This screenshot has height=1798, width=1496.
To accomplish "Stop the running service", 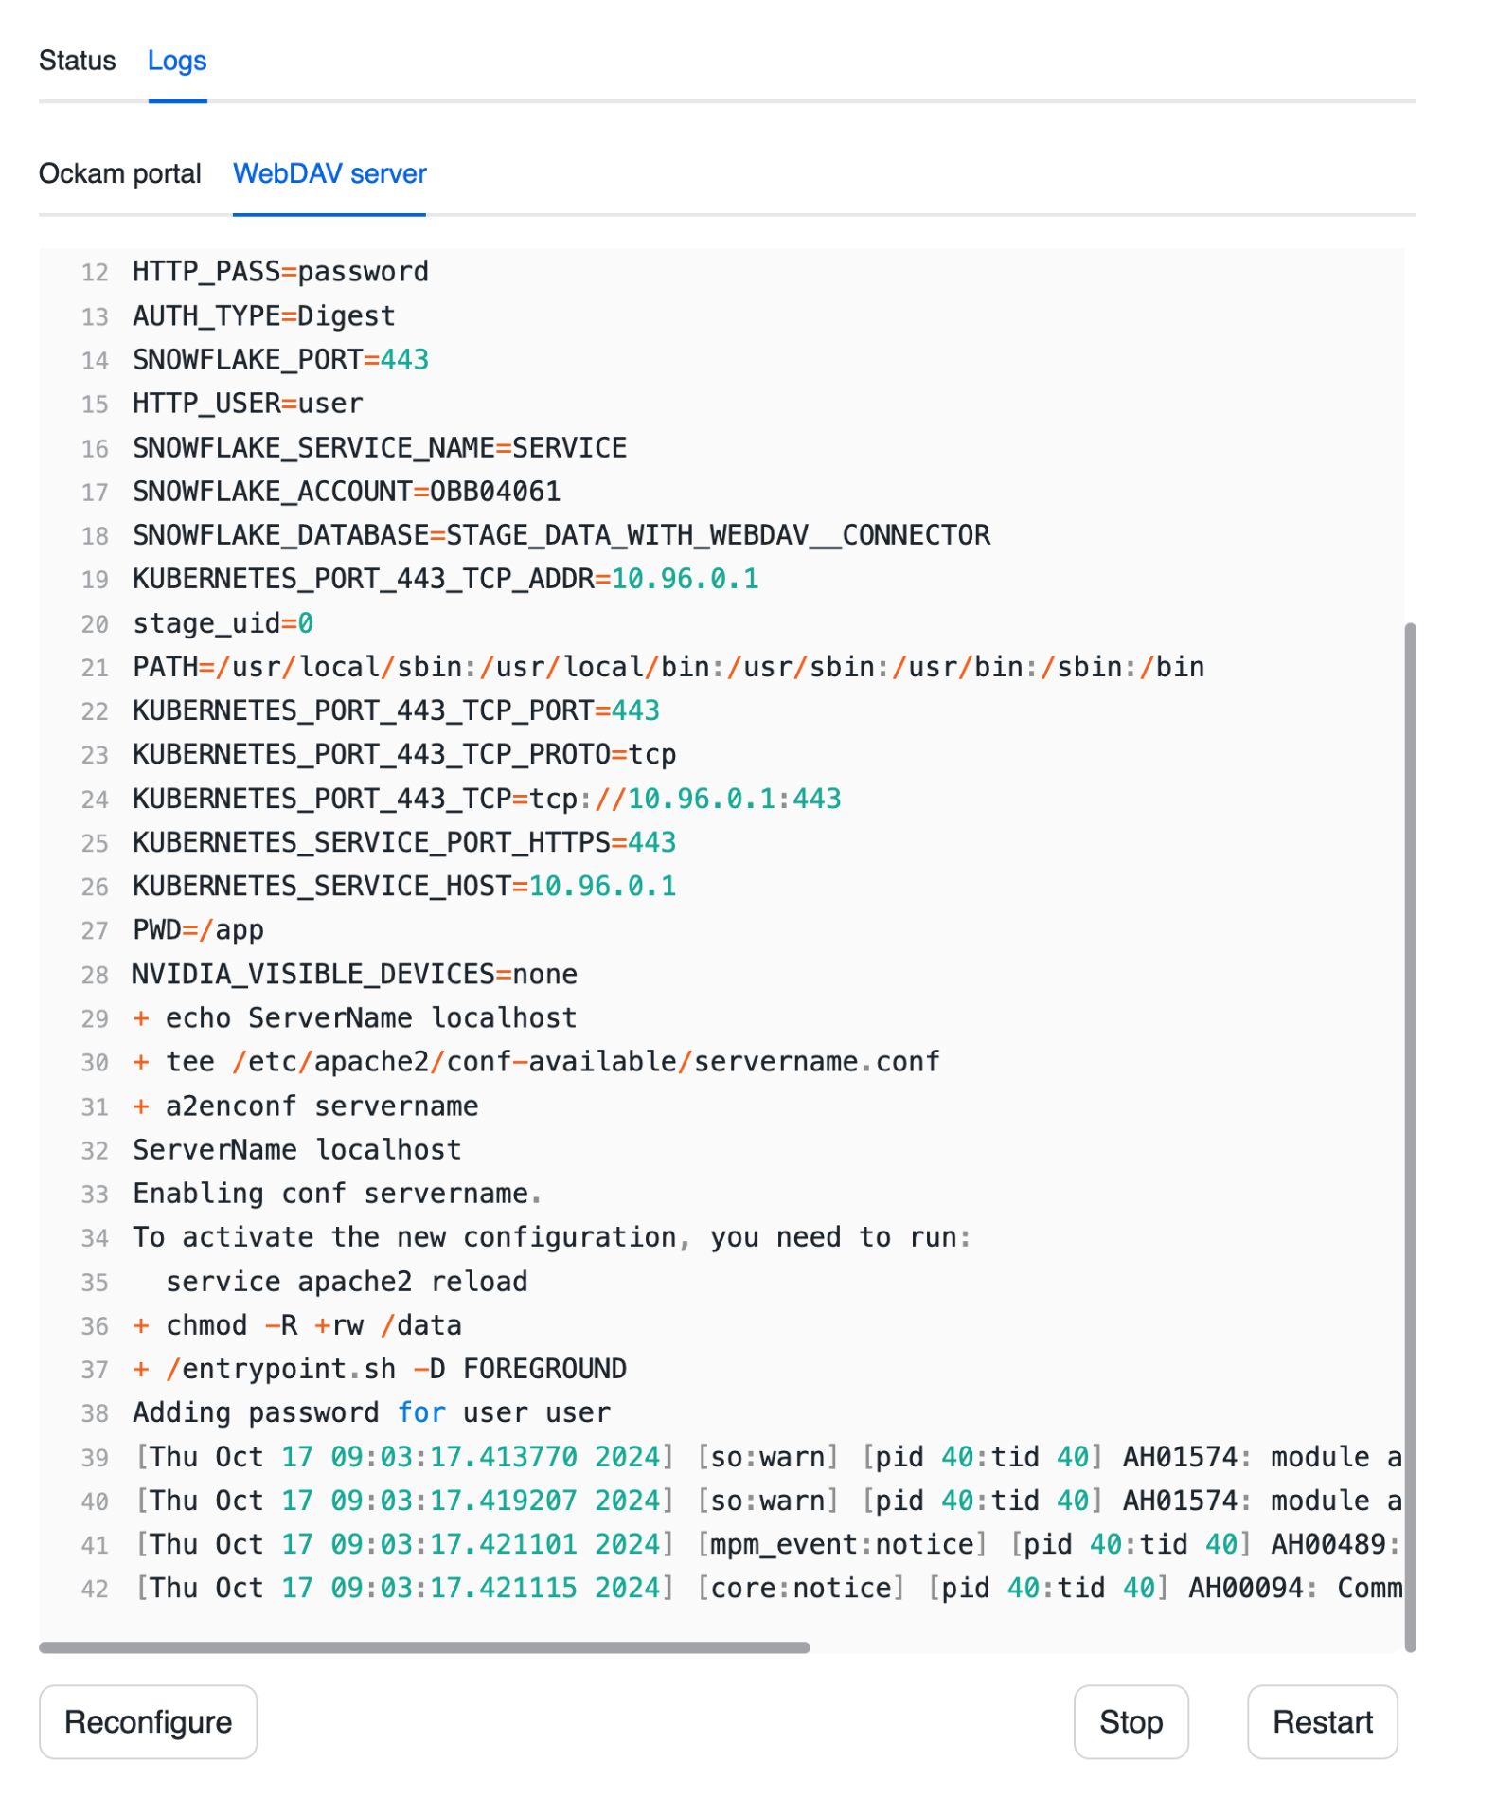I will tap(1131, 1721).
